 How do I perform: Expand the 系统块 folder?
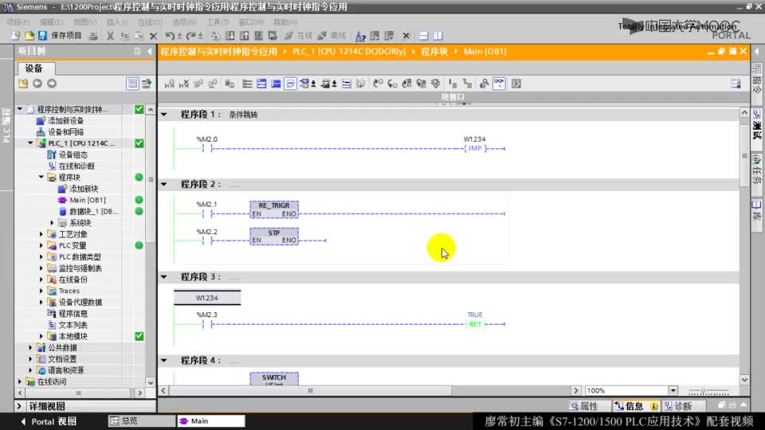point(53,223)
